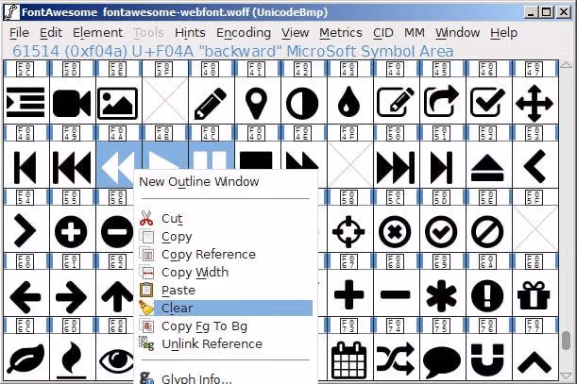The width and height of the screenshot is (577, 384).
Task: Select the times circle glyph
Action: 395,232
